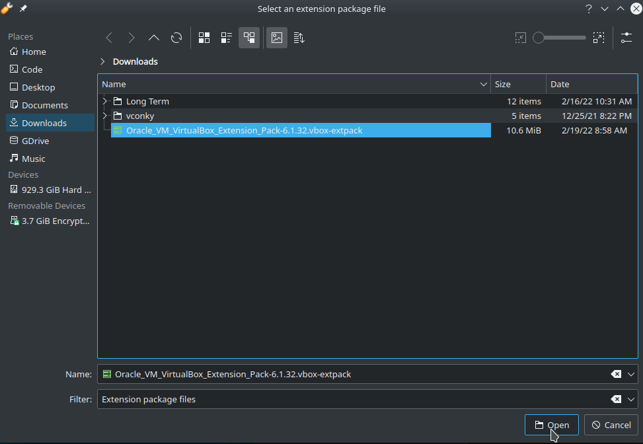Select the Long Term folder row
Screen dimensions: 643x444
[x=367, y=101]
